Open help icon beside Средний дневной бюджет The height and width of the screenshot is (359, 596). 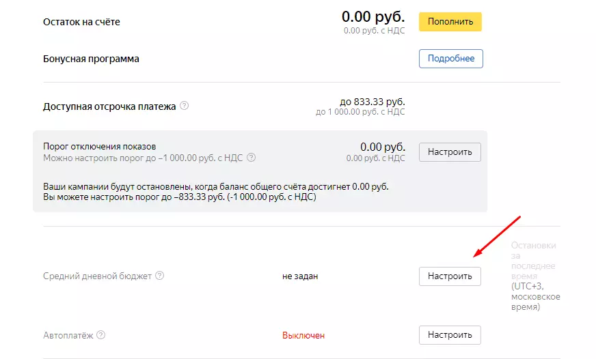pyautogui.click(x=160, y=276)
